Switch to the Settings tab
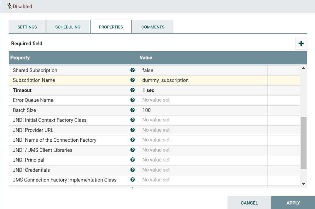Image resolution: width=315 pixels, height=209 pixels. tap(27, 27)
